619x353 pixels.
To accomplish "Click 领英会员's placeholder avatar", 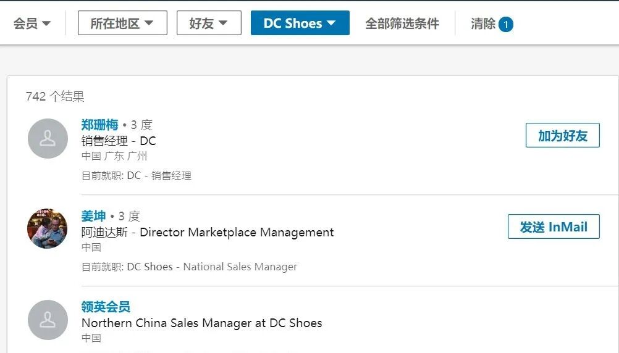I will (48, 320).
